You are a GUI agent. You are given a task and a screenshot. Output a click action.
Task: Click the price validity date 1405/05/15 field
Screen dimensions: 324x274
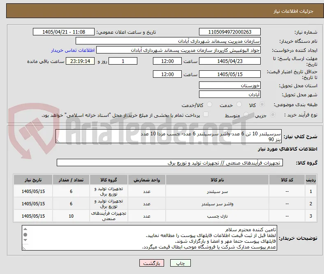[230, 74]
